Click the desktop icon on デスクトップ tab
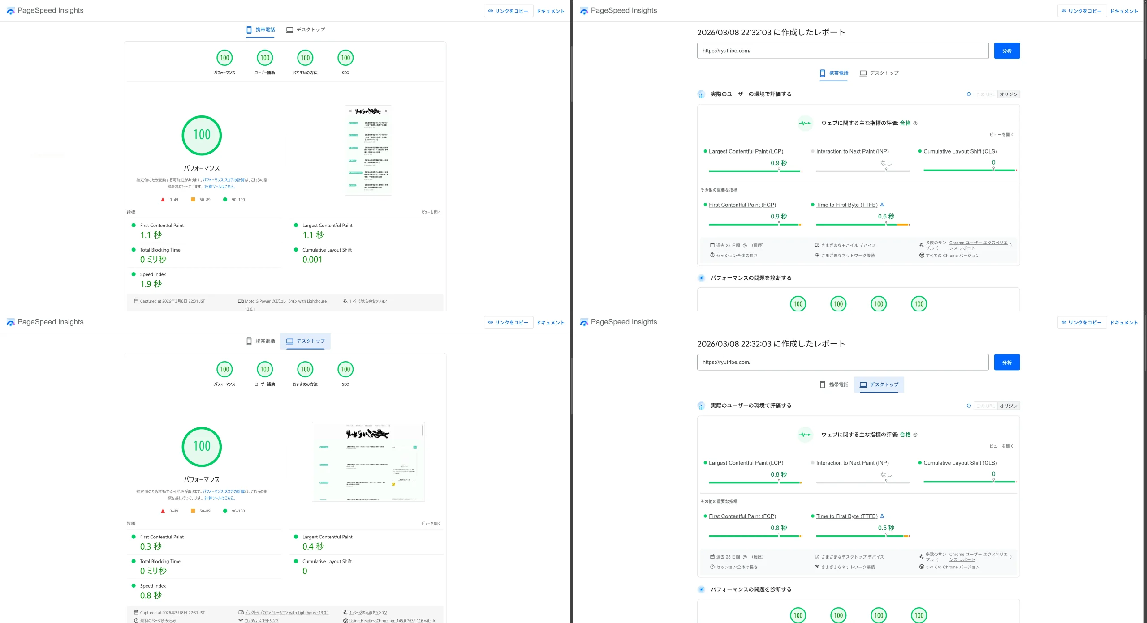This screenshot has height=623, width=1147. (290, 30)
